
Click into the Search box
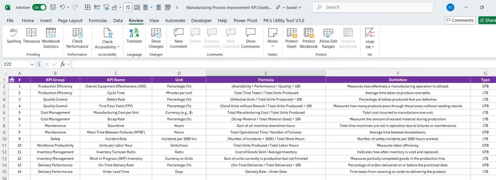coord(372,7)
